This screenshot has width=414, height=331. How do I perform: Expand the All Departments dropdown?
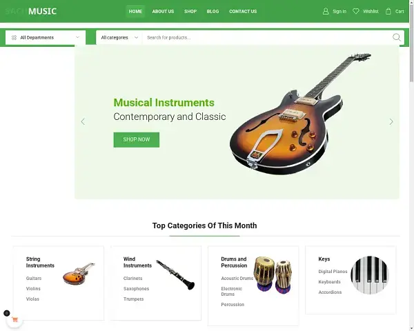pos(46,37)
